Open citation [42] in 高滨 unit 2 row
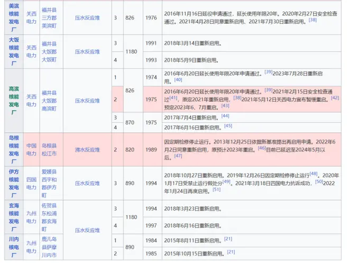Image resolution: width=349 pixels, height=263 pixels. pyautogui.click(x=335, y=98)
